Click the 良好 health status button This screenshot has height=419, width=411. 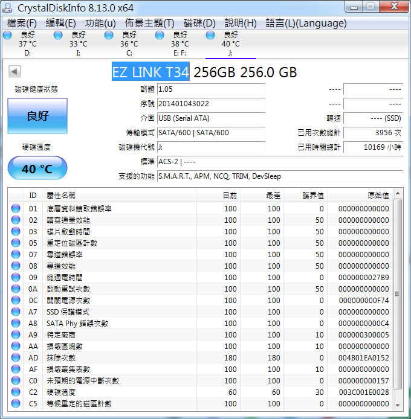coord(37,116)
